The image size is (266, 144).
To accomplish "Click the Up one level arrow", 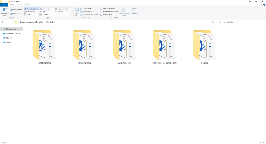I will point(13,22).
